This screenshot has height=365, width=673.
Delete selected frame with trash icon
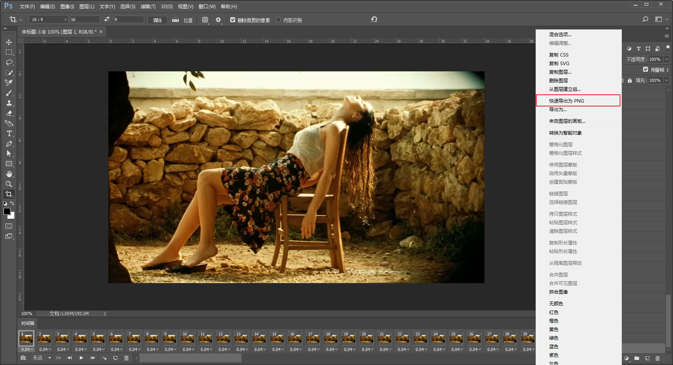point(126,358)
